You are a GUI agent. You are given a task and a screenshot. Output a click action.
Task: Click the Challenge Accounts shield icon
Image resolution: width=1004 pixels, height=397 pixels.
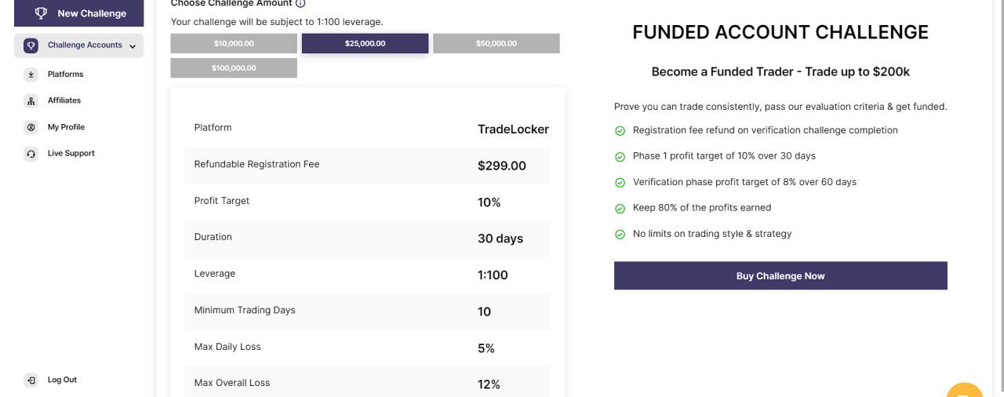click(x=31, y=46)
